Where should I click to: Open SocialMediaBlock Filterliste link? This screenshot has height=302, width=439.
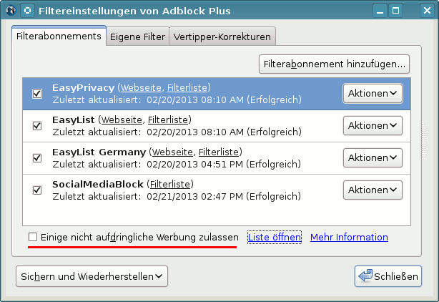point(170,185)
